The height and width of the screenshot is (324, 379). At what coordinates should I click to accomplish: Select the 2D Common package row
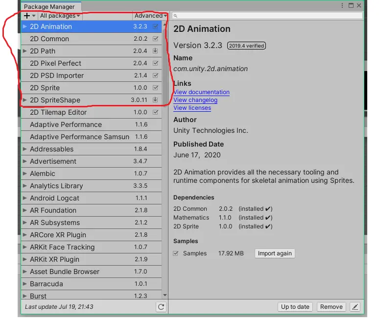pos(92,39)
